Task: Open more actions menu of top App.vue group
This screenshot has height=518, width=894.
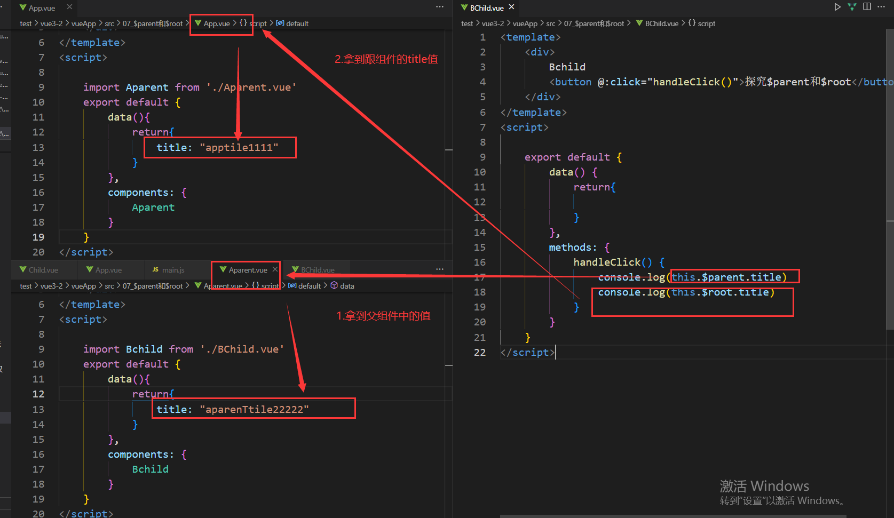Action: pos(440,7)
